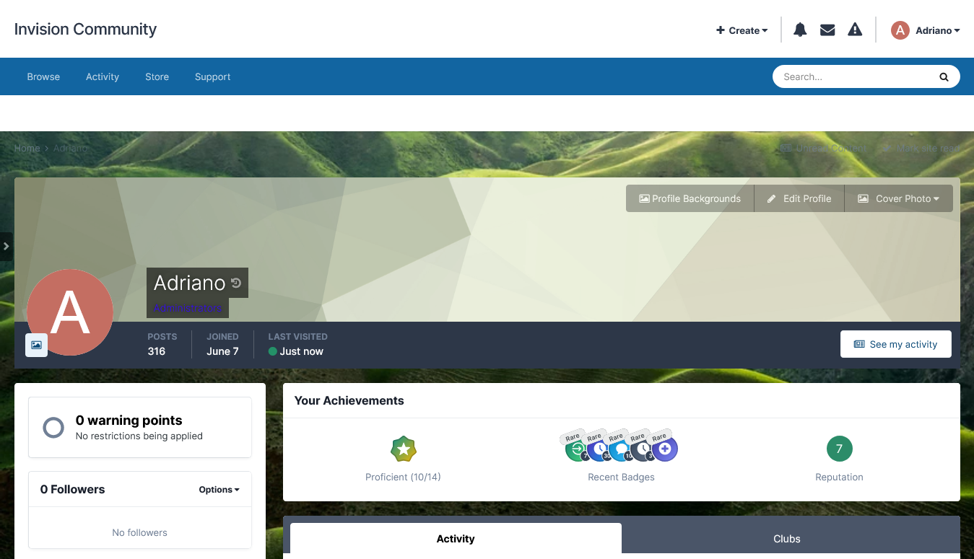Click the No followers text
Image resolution: width=974 pixels, height=559 pixels.
tap(139, 532)
